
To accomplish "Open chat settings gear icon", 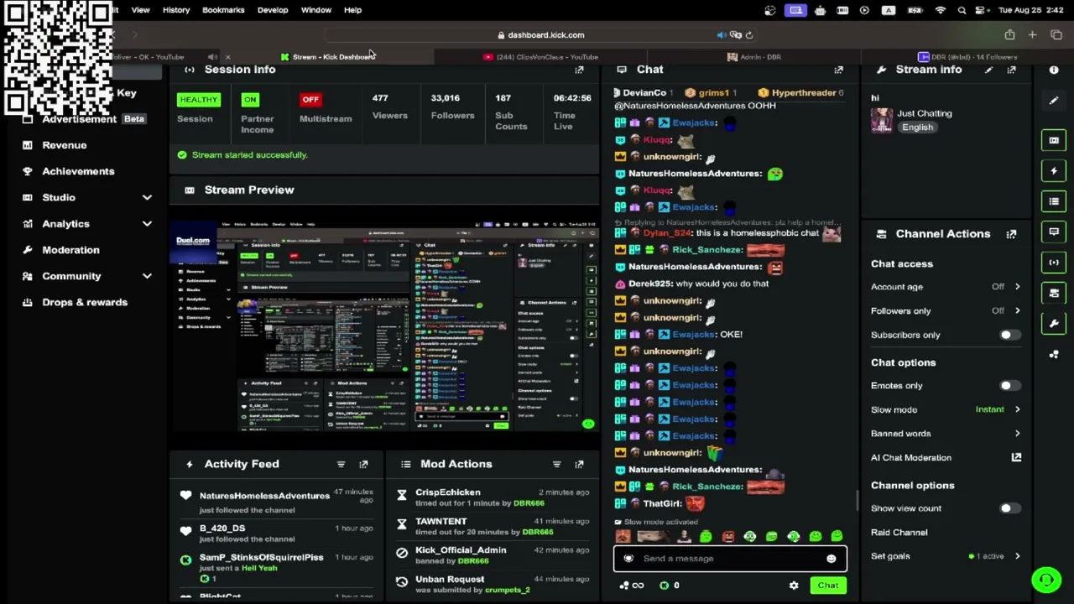I will pos(794,586).
